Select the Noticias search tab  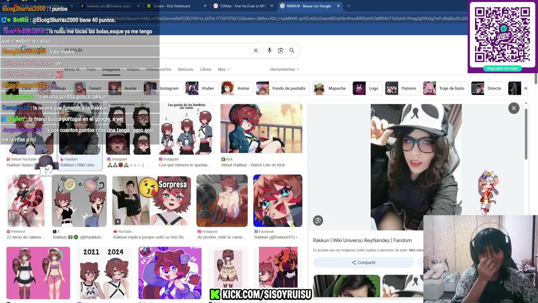point(185,69)
